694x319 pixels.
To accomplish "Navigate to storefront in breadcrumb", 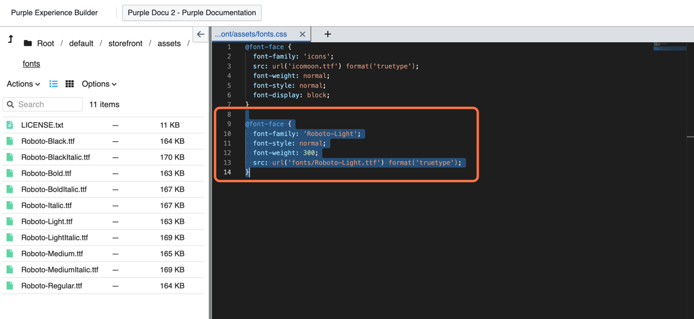I will (x=125, y=43).
